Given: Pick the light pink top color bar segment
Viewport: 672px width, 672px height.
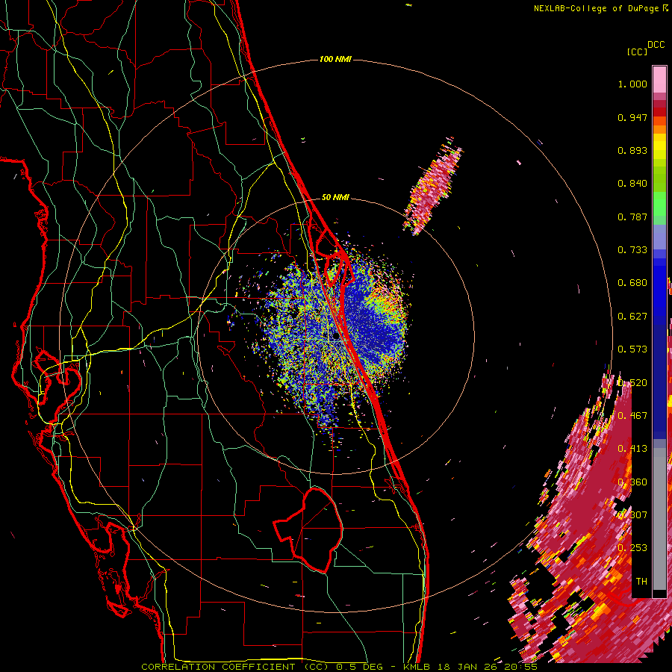Looking at the screenshot, I should pyautogui.click(x=659, y=80).
